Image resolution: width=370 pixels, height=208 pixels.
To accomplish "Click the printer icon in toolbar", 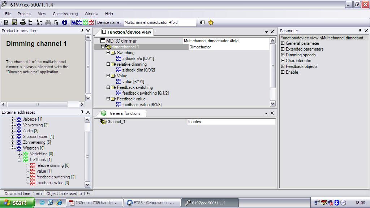I will pyautogui.click(x=23, y=22).
